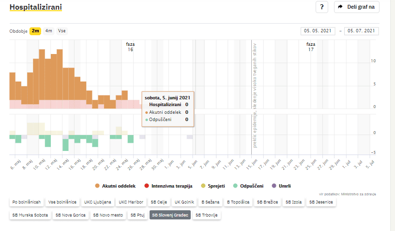Choose SB Murska Sobota hospital
The width and height of the screenshot is (395, 231).
coord(30,215)
